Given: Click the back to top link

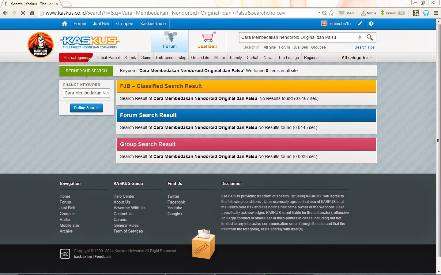Looking at the screenshot, I should (x=83, y=257).
